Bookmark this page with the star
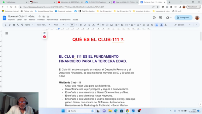The image size is (202, 114). coord(158,7)
